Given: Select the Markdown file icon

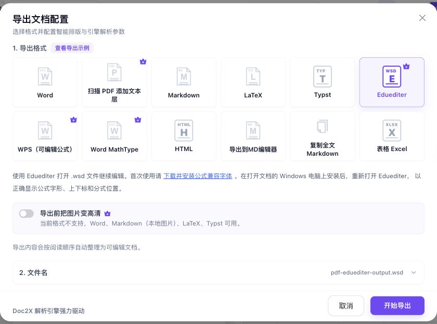Looking at the screenshot, I should [184, 76].
